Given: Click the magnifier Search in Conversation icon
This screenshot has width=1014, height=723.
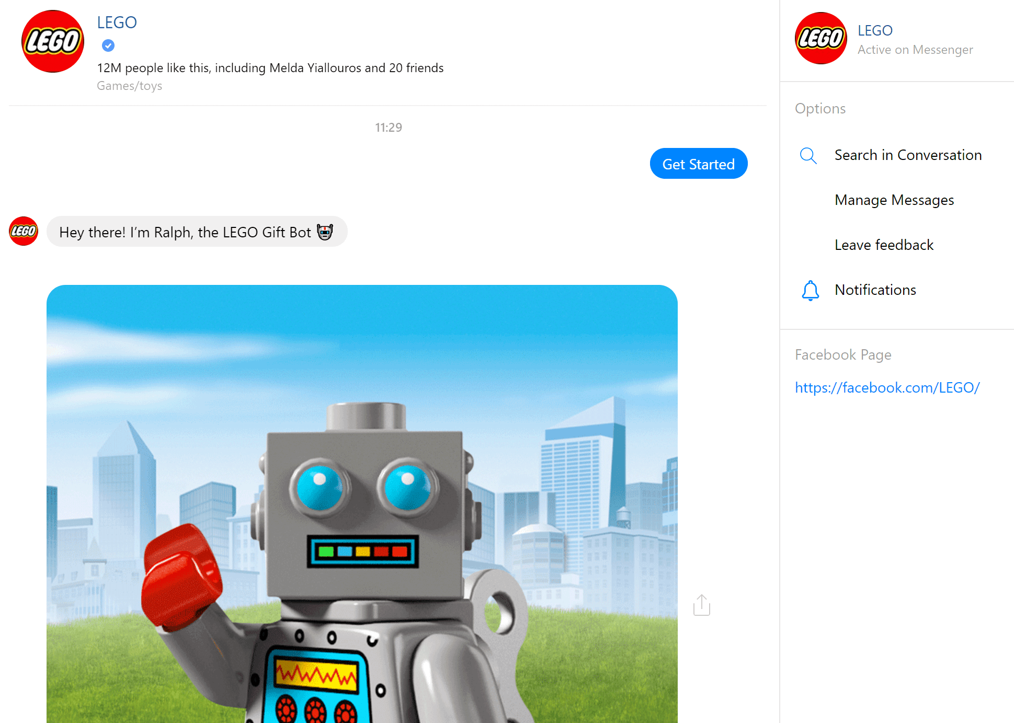Looking at the screenshot, I should (x=808, y=155).
